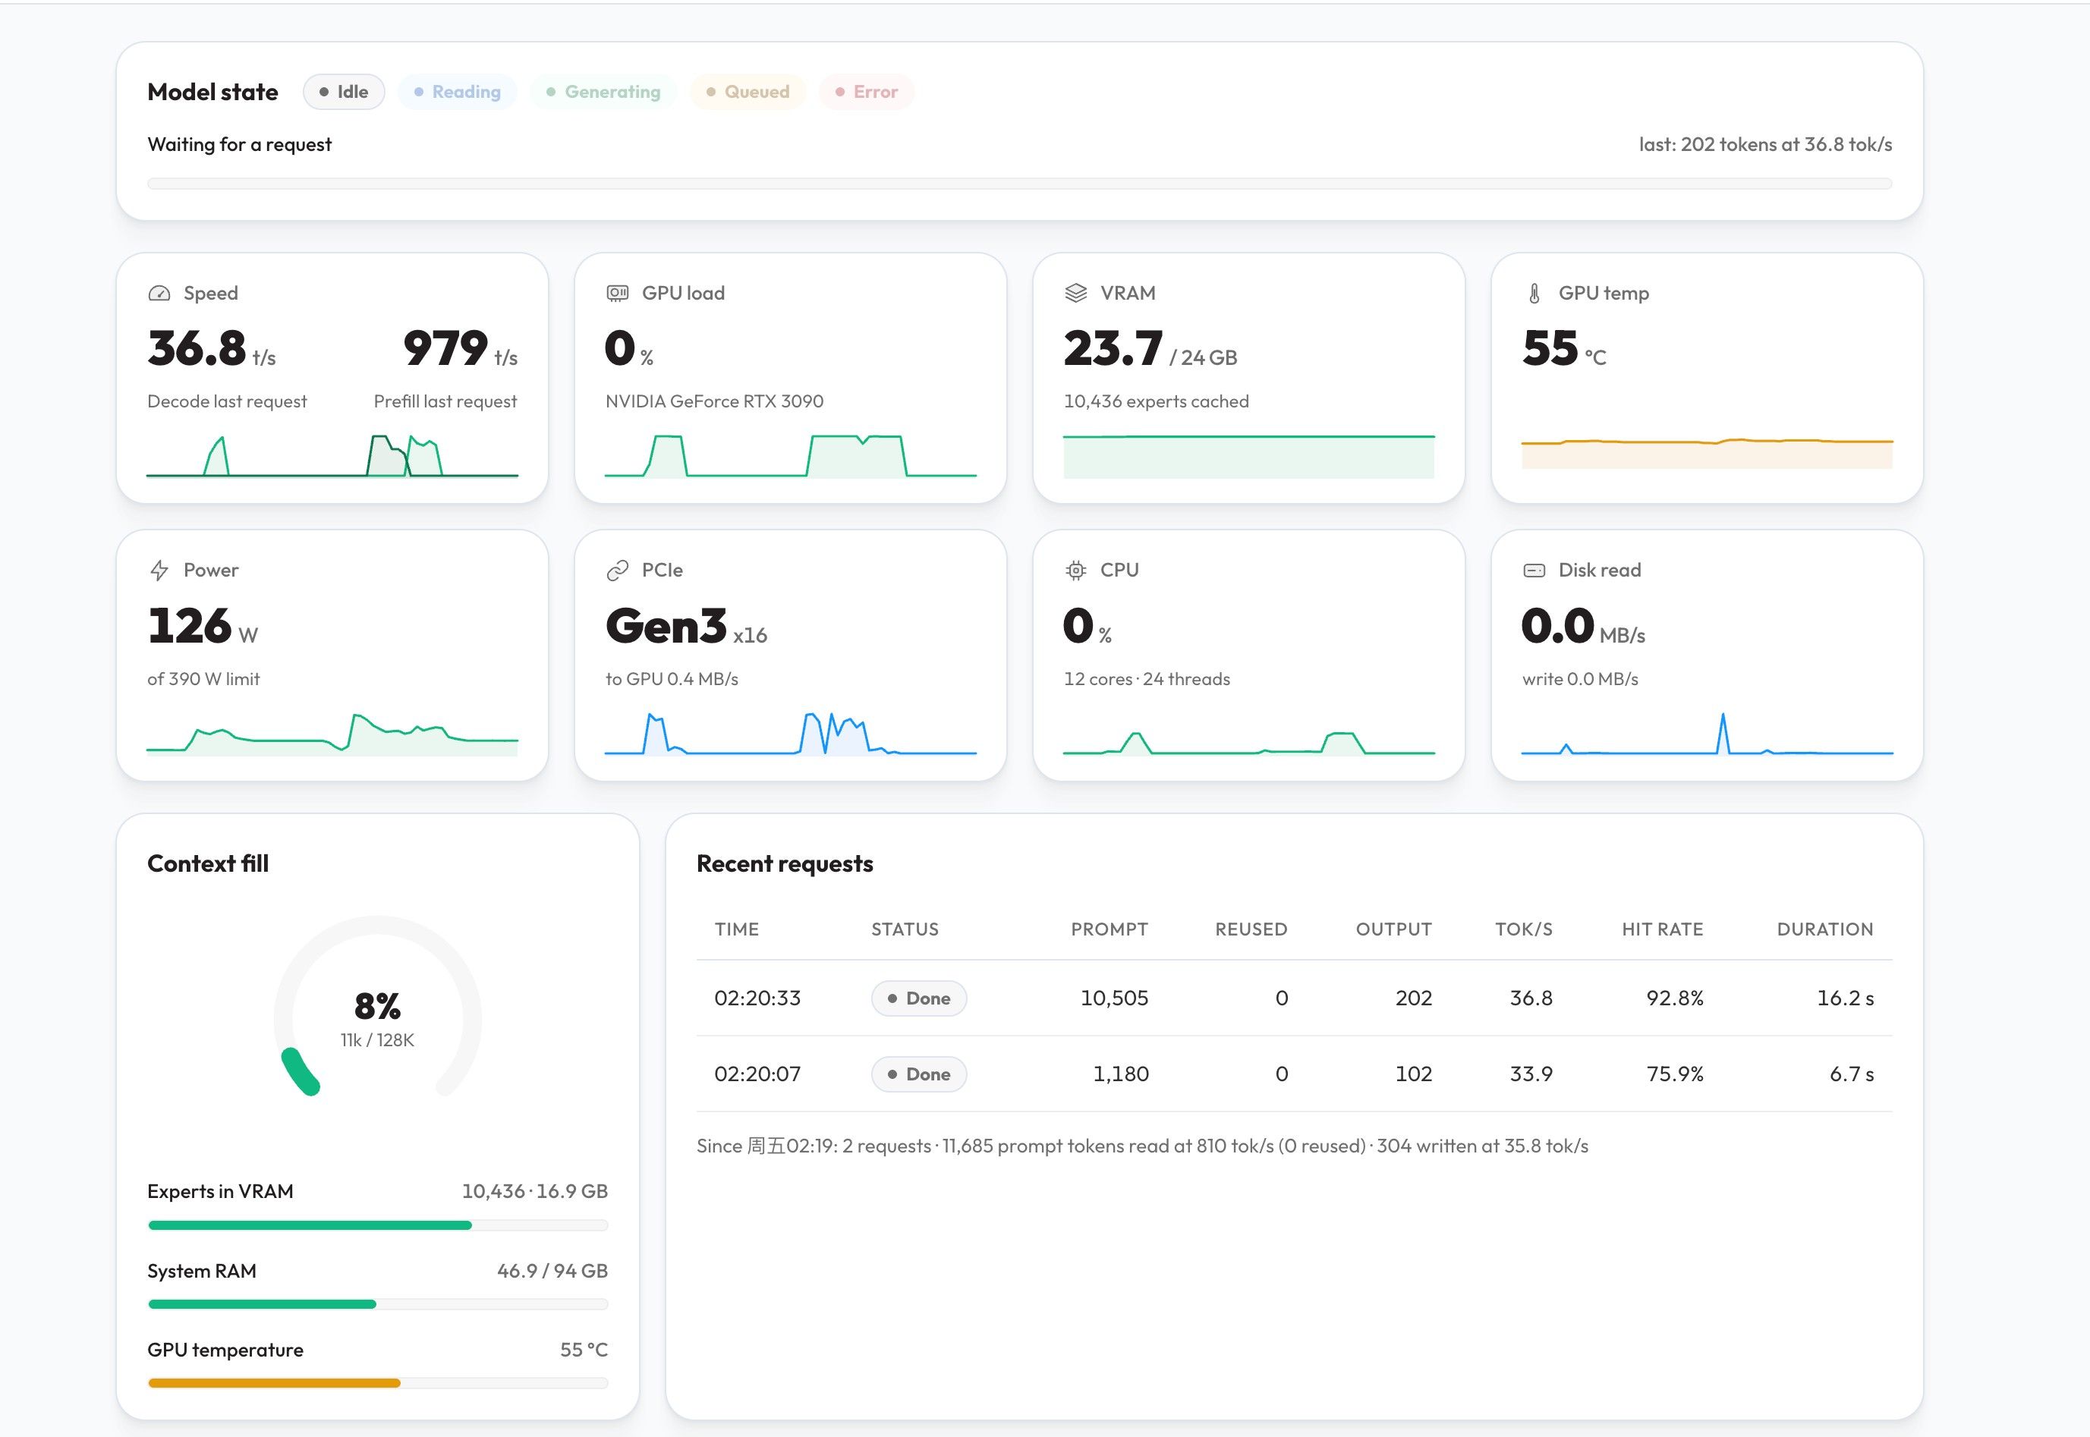This screenshot has height=1437, width=2090.
Task: Select the Error state pill
Action: click(866, 92)
